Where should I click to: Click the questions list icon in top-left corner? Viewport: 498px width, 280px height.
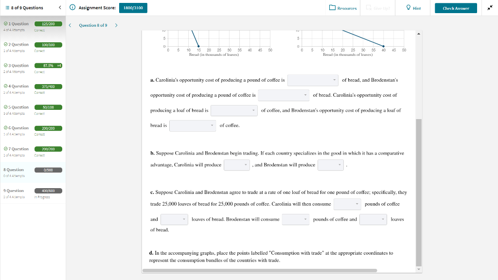pyautogui.click(x=7, y=7)
